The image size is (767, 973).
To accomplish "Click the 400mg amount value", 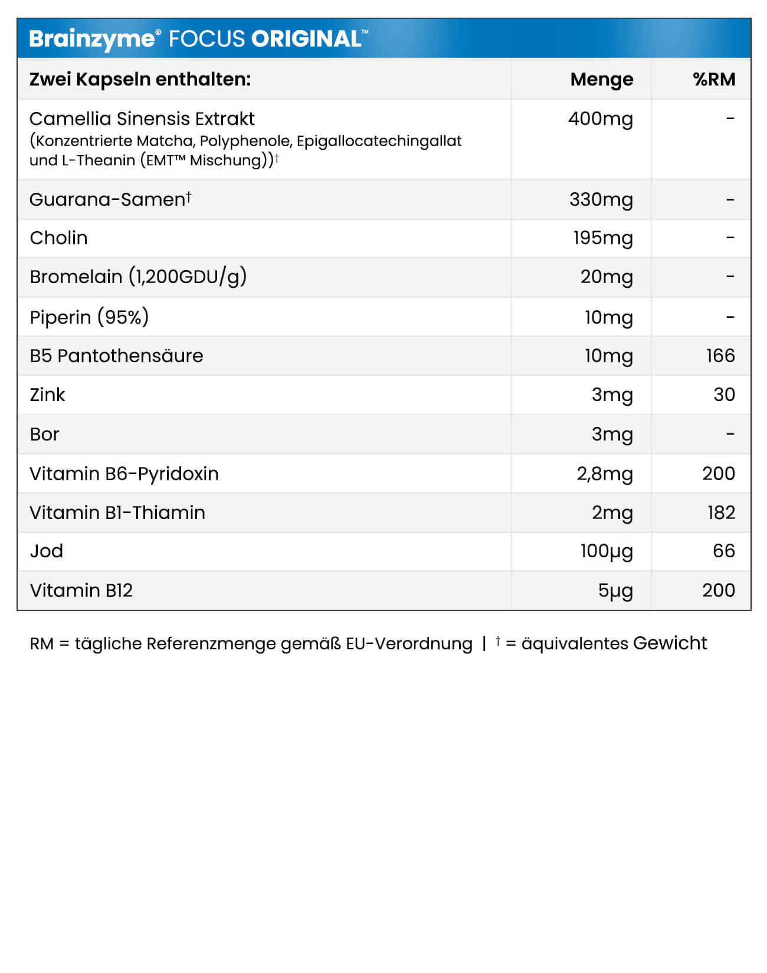I will coord(600,119).
